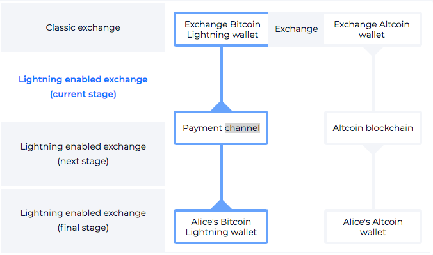Click the central Exchange label
This screenshot has width=433, height=255.
tap(297, 29)
